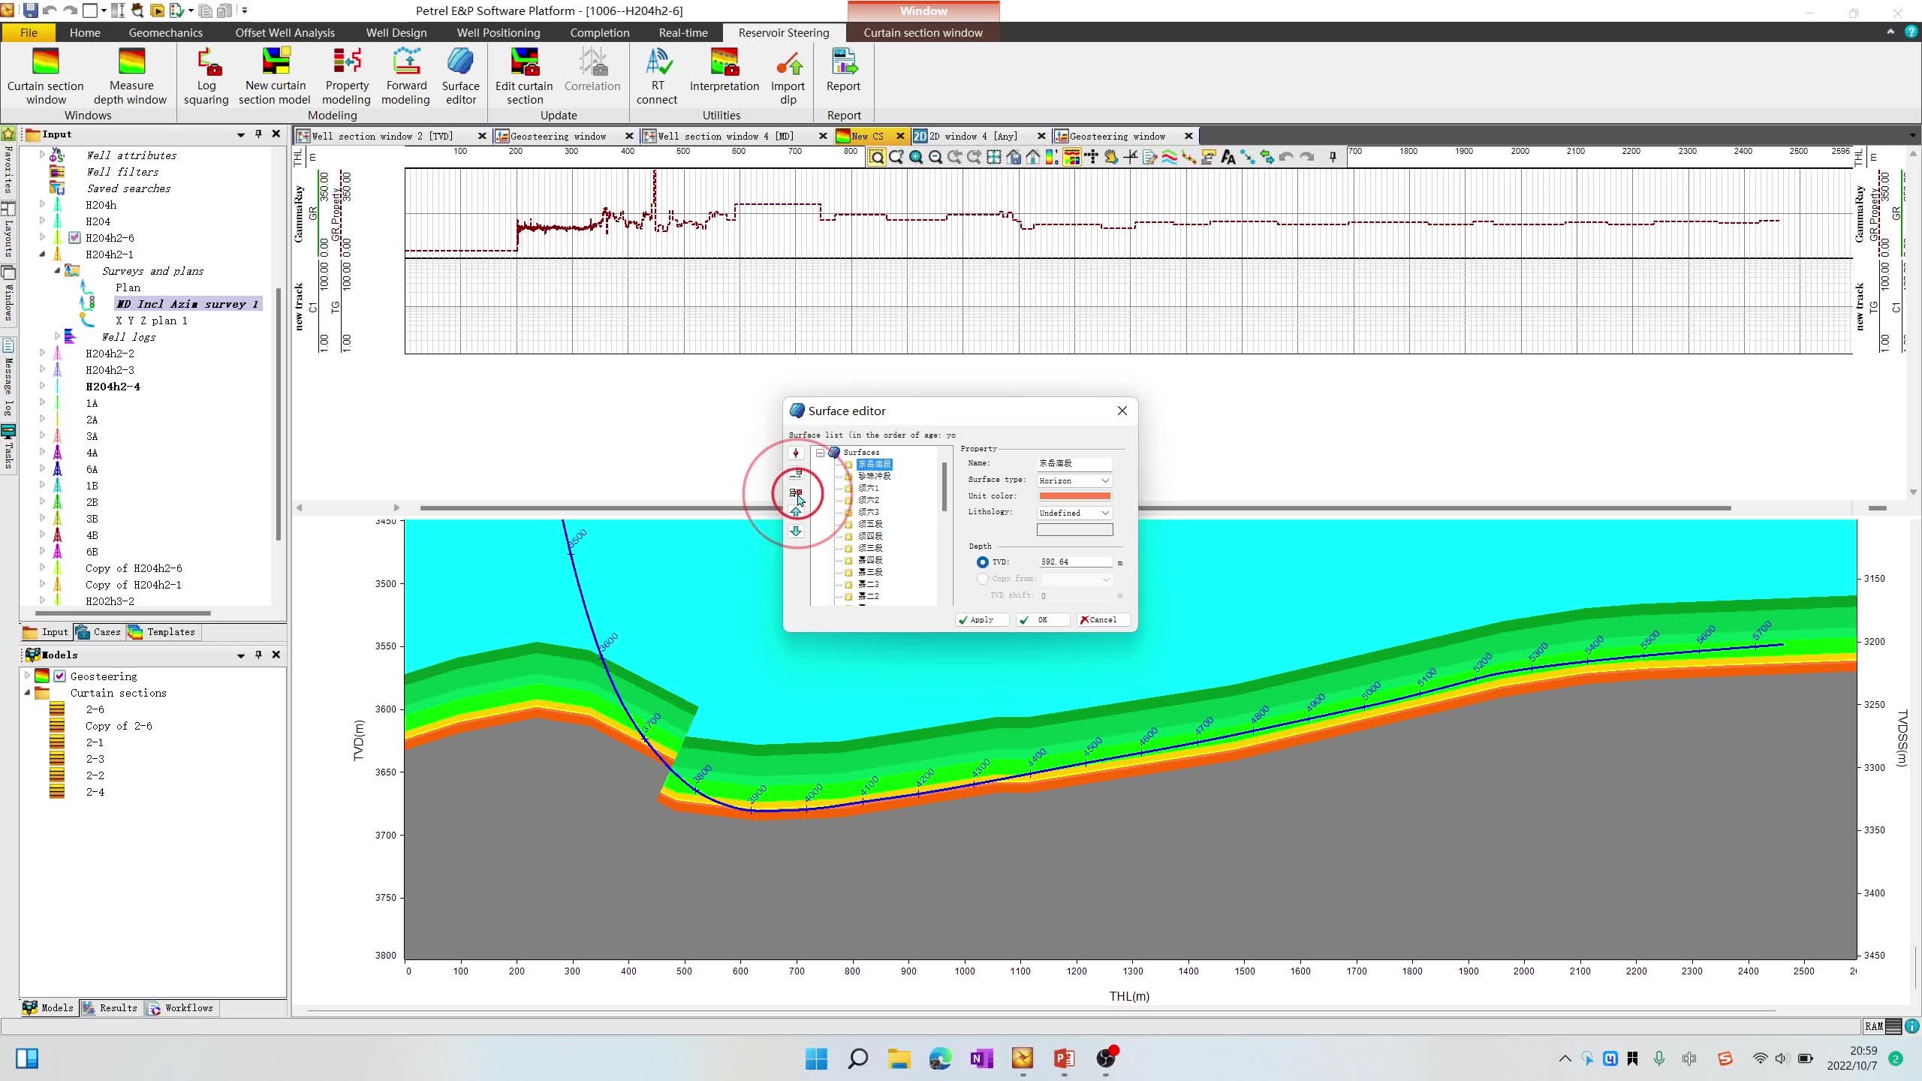The width and height of the screenshot is (1922, 1081).
Task: Click the Import dip tool
Action: point(788,76)
